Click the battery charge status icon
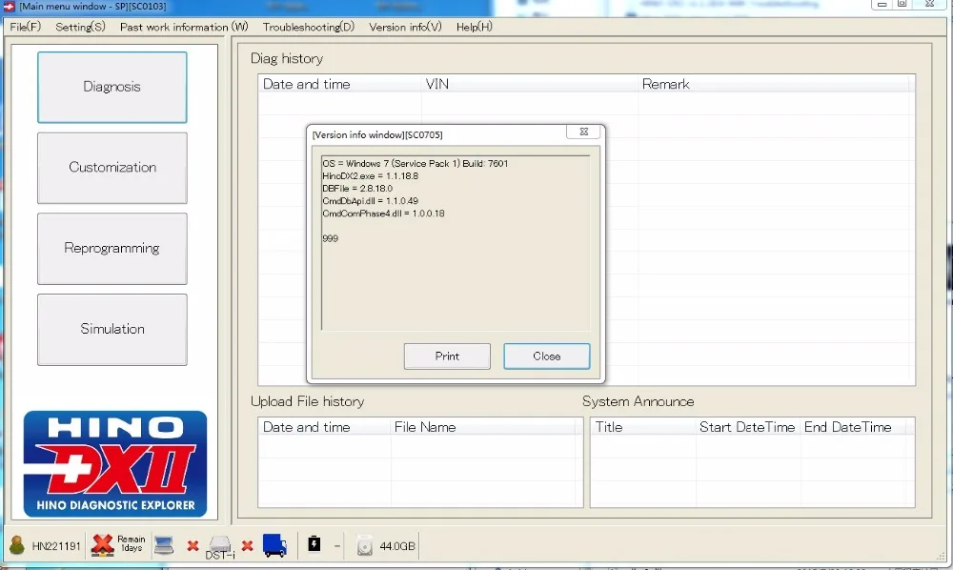Screen dimensions: 953x570 314,544
